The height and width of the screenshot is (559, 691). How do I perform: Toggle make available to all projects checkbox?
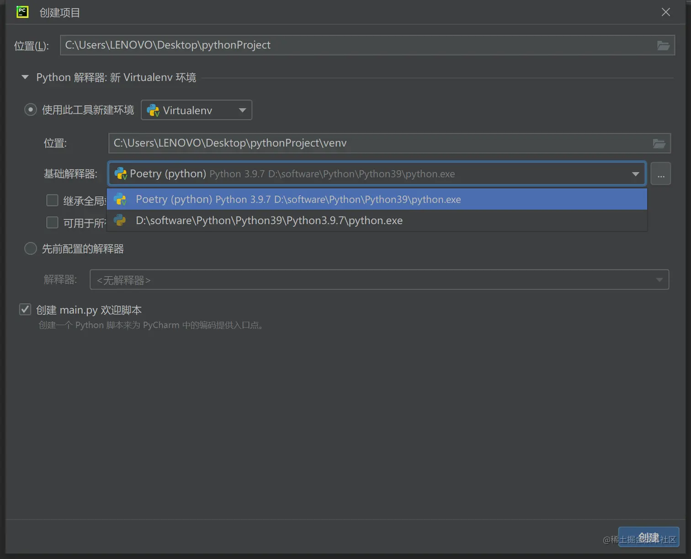[53, 222]
